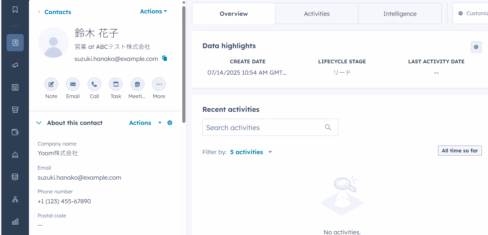
Task: Click the contact name 鈴木 花子
Action: [96, 33]
